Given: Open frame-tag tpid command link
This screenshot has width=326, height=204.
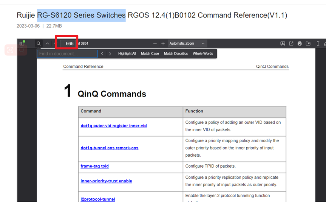Looking at the screenshot, I should (x=94, y=166).
